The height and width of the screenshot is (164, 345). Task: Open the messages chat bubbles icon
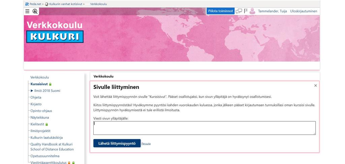(x=239, y=11)
